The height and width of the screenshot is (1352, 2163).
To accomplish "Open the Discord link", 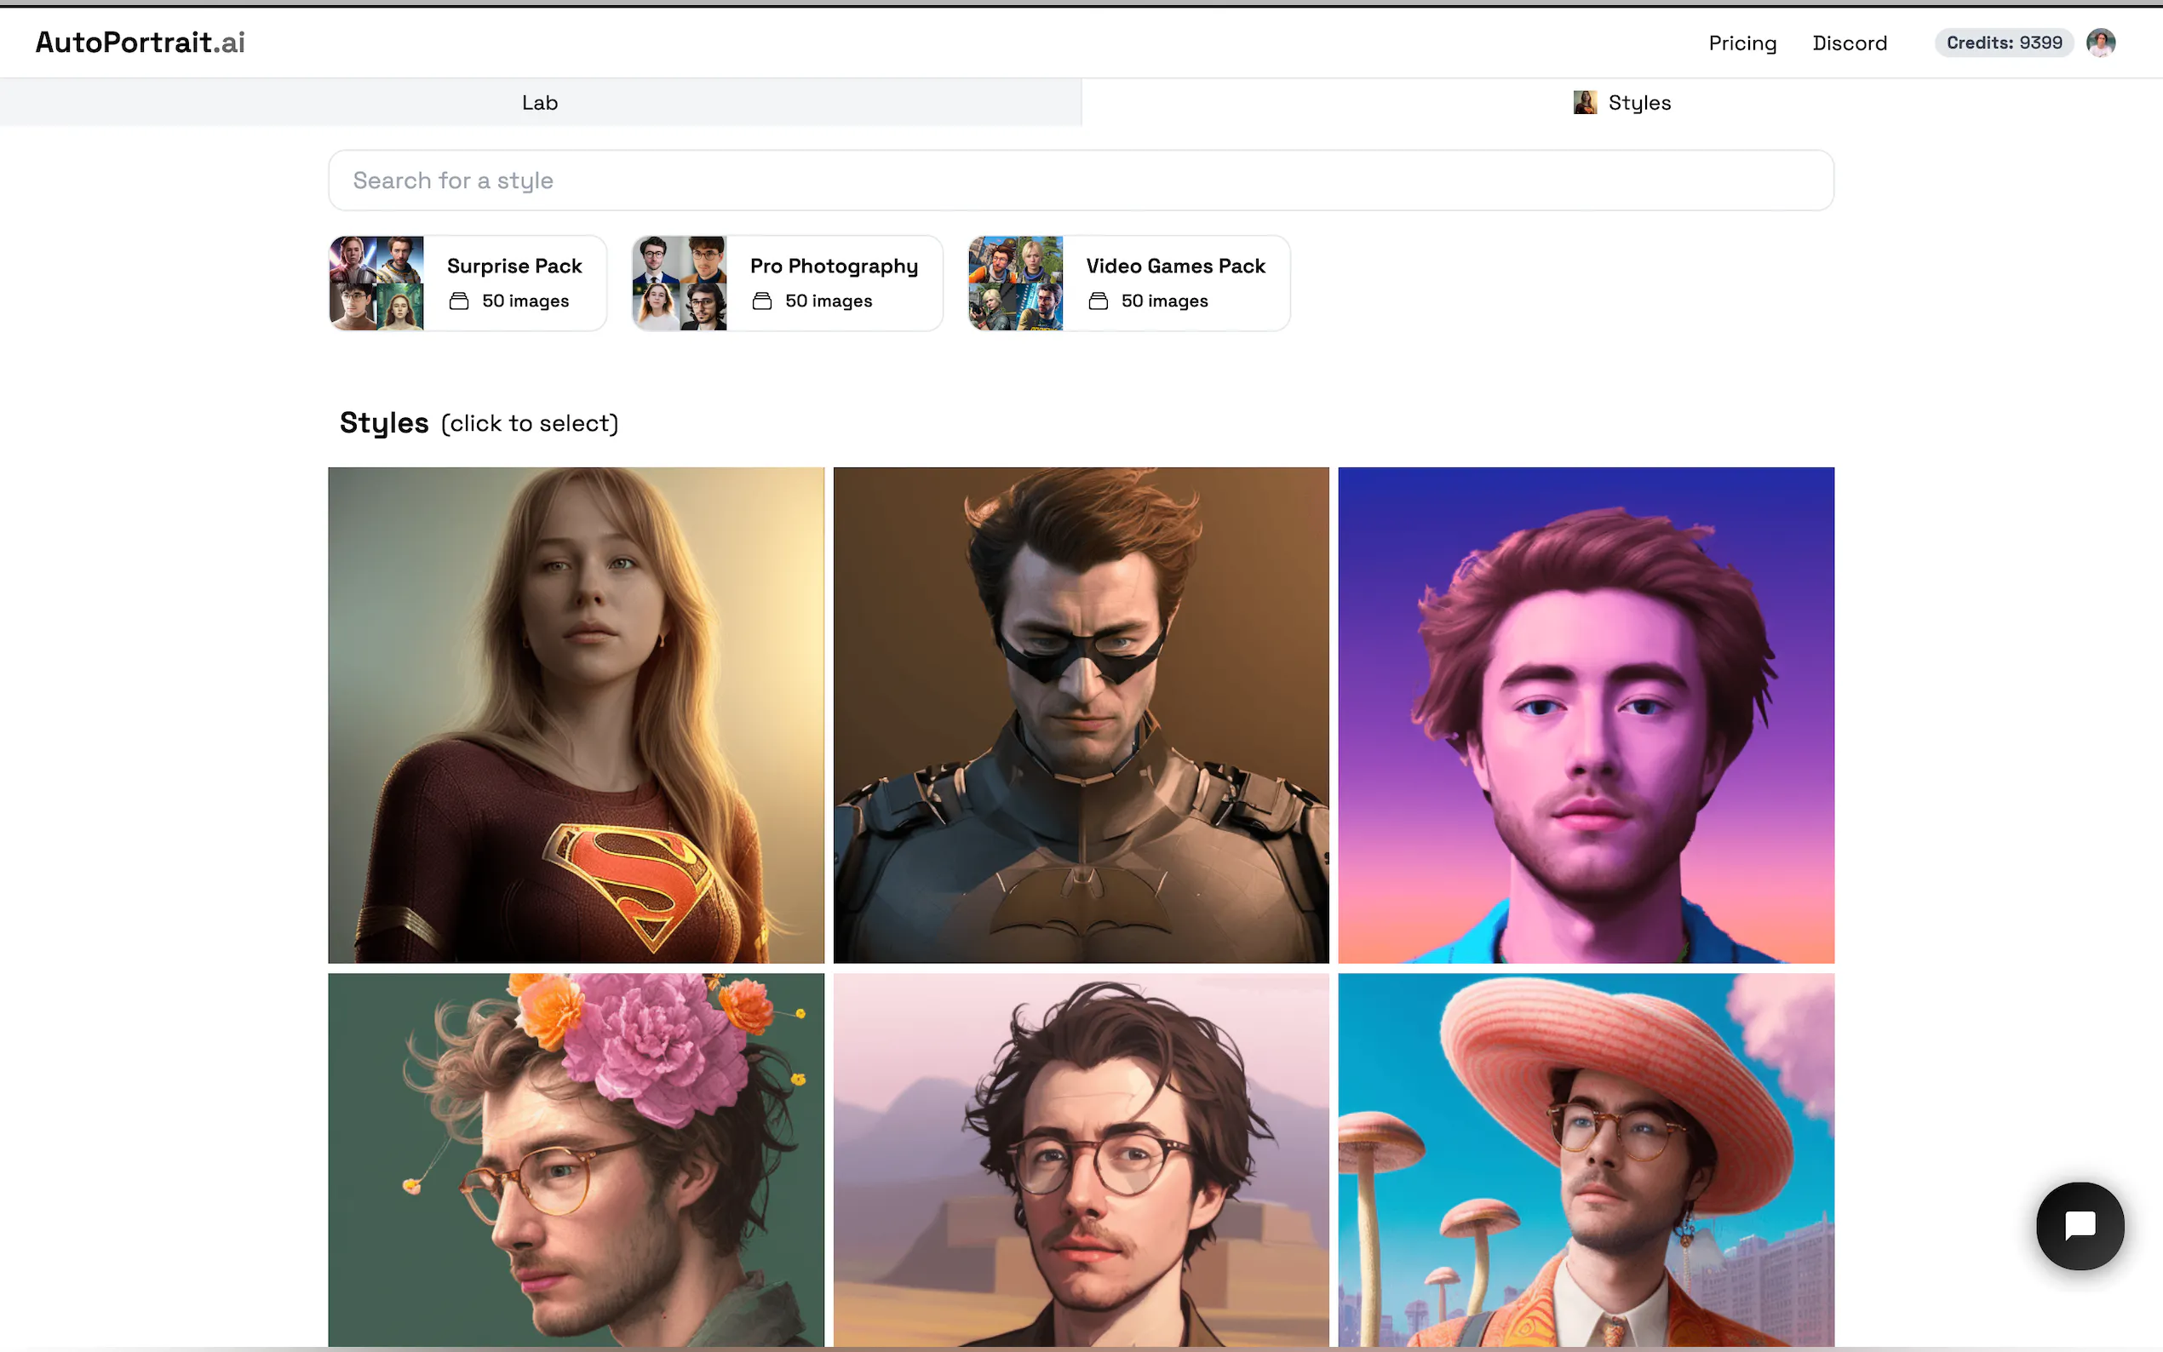I will (1849, 42).
